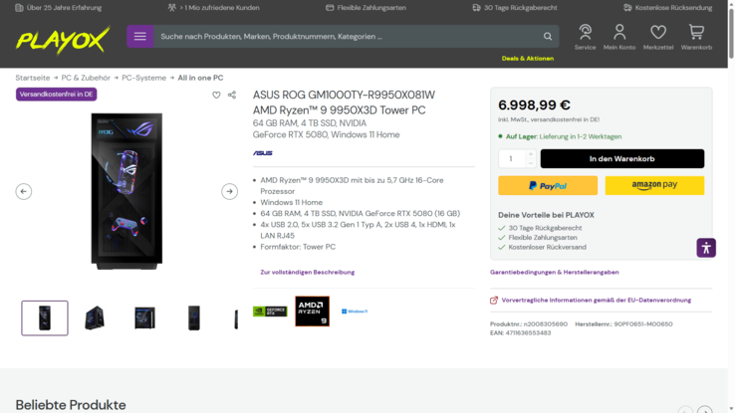Click Über 25 Jahre Erfahrung text
The image size is (735, 413).
coord(64,8)
